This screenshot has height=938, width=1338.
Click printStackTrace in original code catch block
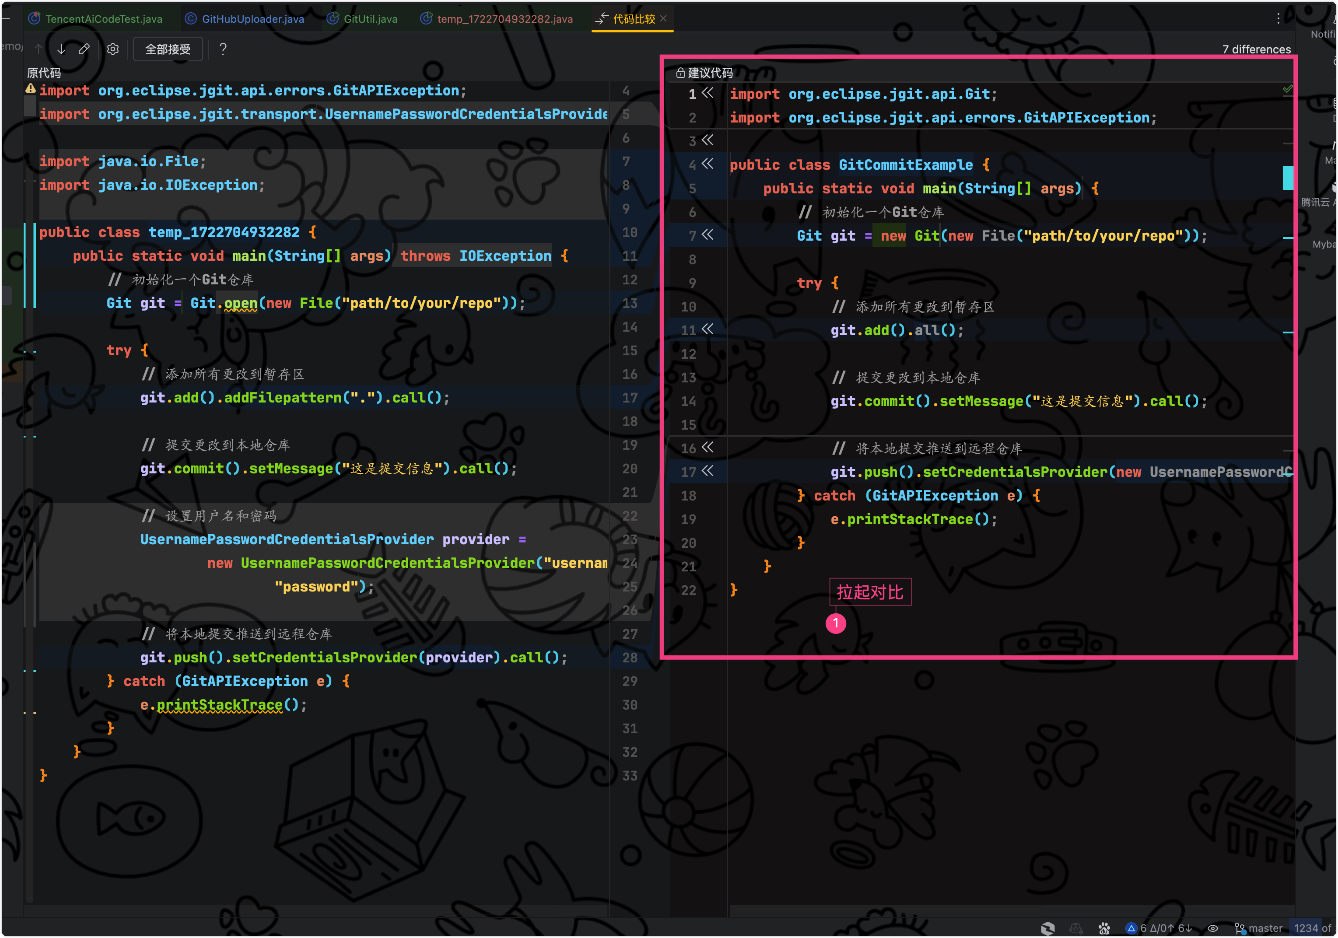pos(220,705)
